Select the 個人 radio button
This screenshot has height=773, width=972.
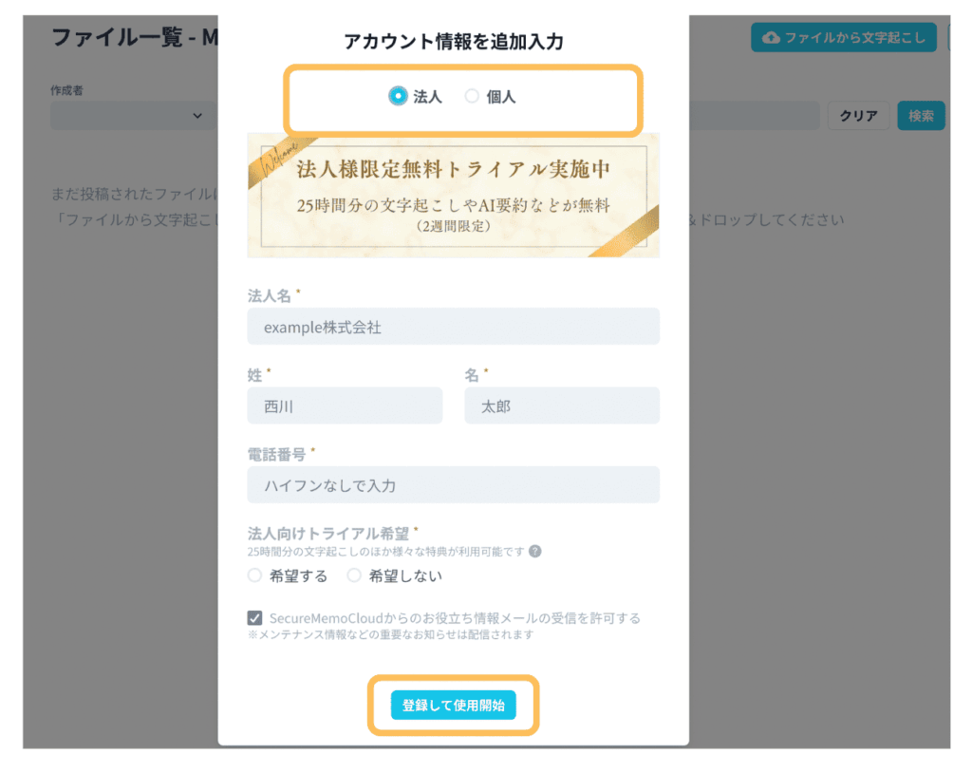[x=471, y=96]
